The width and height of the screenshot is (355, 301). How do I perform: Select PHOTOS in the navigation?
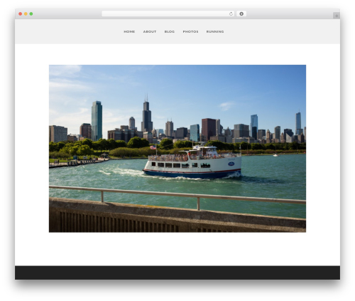point(190,31)
